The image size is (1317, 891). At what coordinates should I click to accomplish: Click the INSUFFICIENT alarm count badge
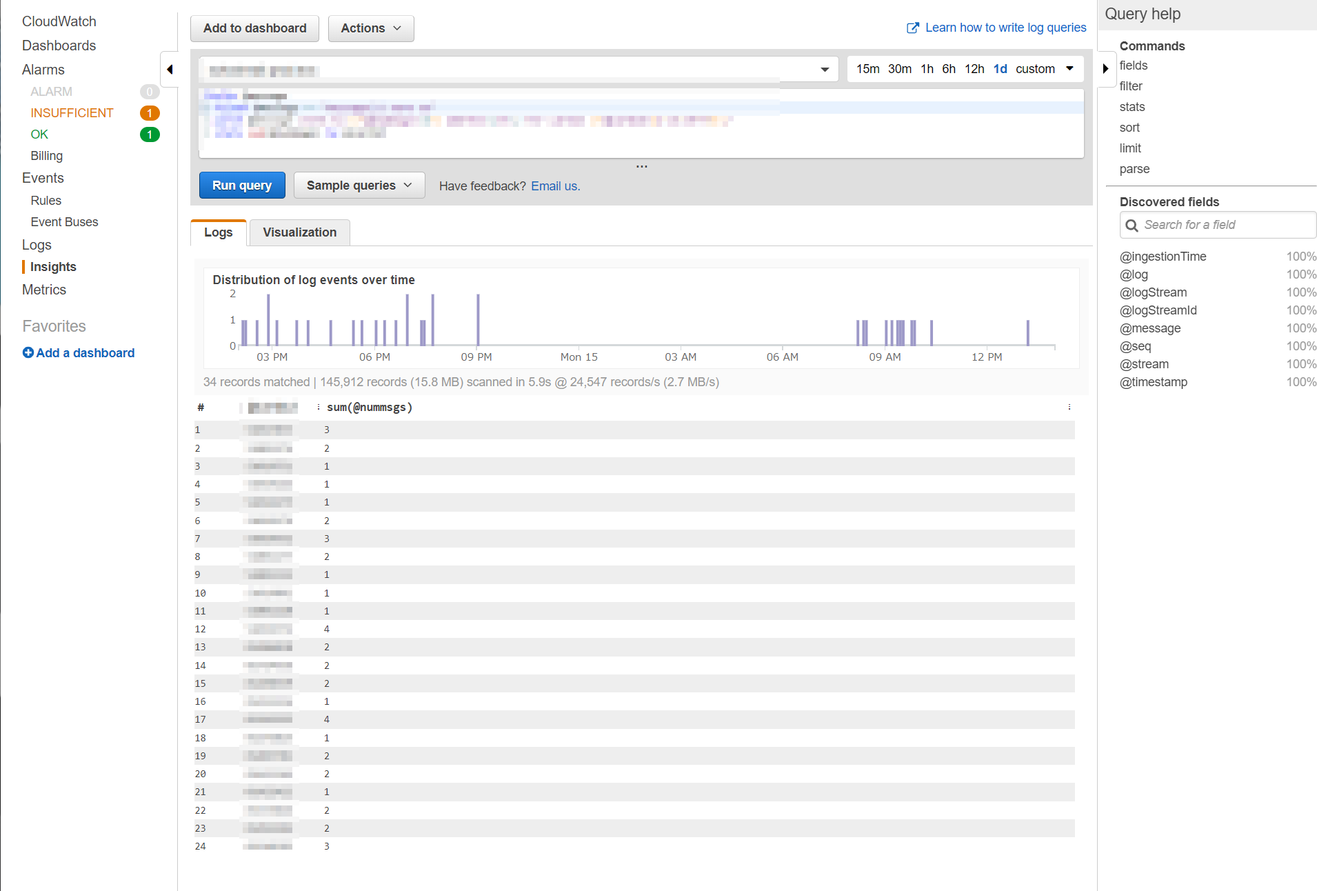tap(150, 113)
